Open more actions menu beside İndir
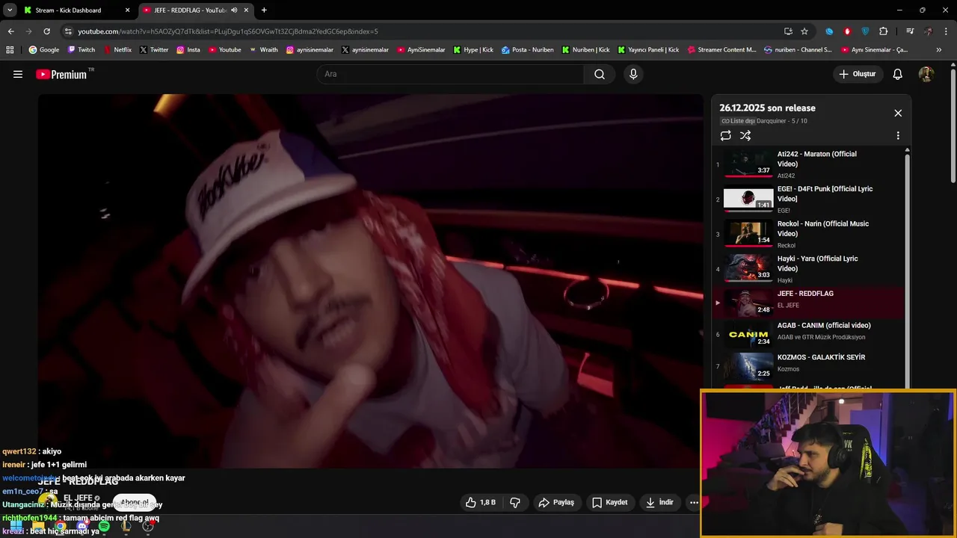Screen dimensions: 957x538 point(694,502)
